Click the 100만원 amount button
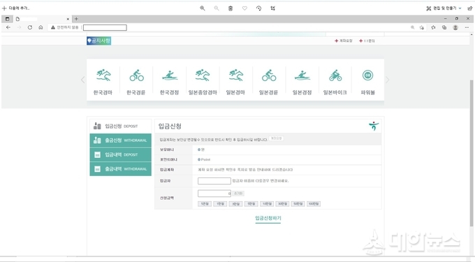 [x=314, y=204]
